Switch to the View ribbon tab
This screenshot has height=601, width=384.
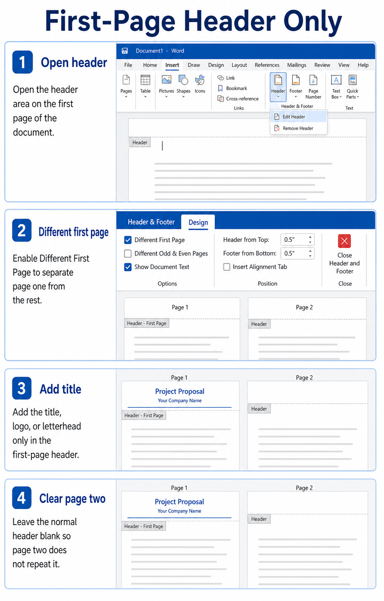click(344, 65)
